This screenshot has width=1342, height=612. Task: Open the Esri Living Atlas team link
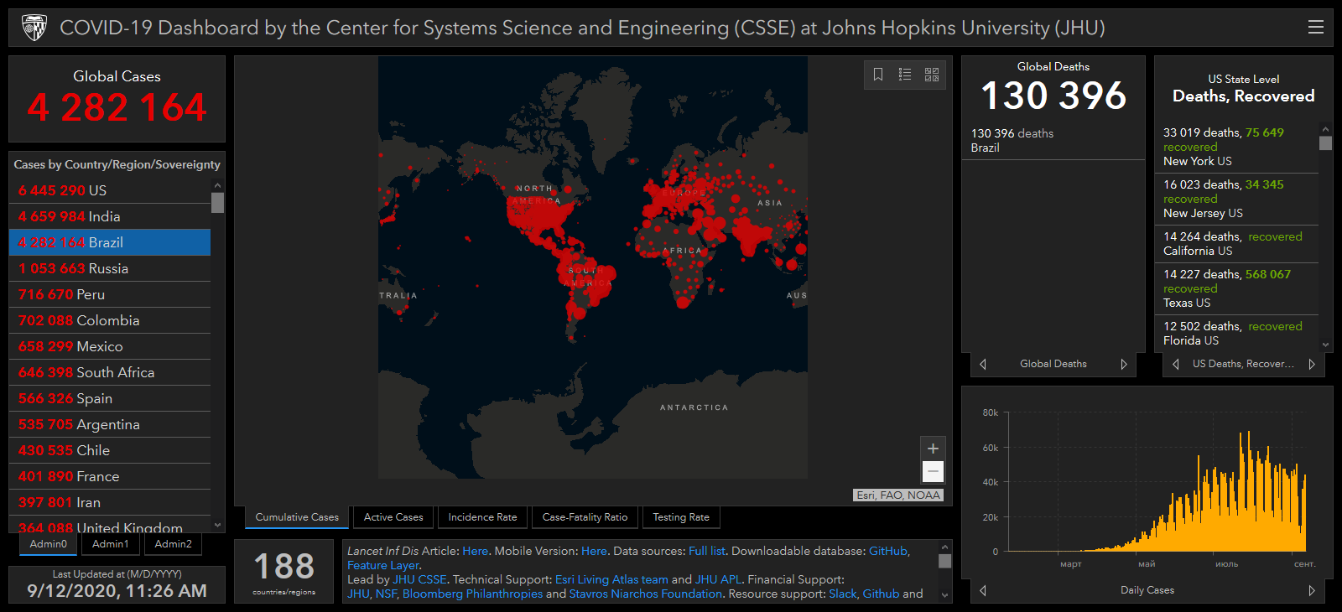coord(611,579)
